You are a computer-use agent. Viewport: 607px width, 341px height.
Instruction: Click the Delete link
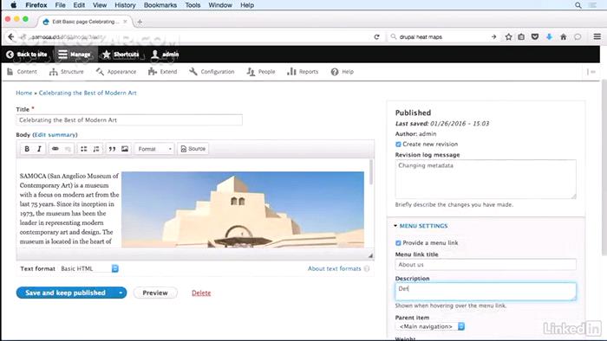[201, 293]
